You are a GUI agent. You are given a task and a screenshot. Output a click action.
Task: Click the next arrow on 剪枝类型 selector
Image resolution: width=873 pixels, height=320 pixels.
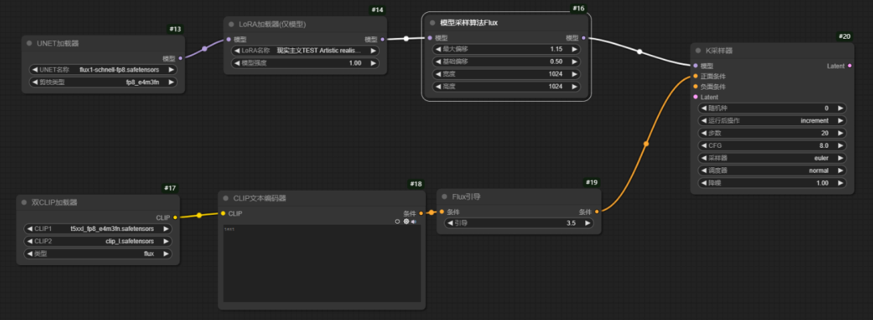pos(171,82)
